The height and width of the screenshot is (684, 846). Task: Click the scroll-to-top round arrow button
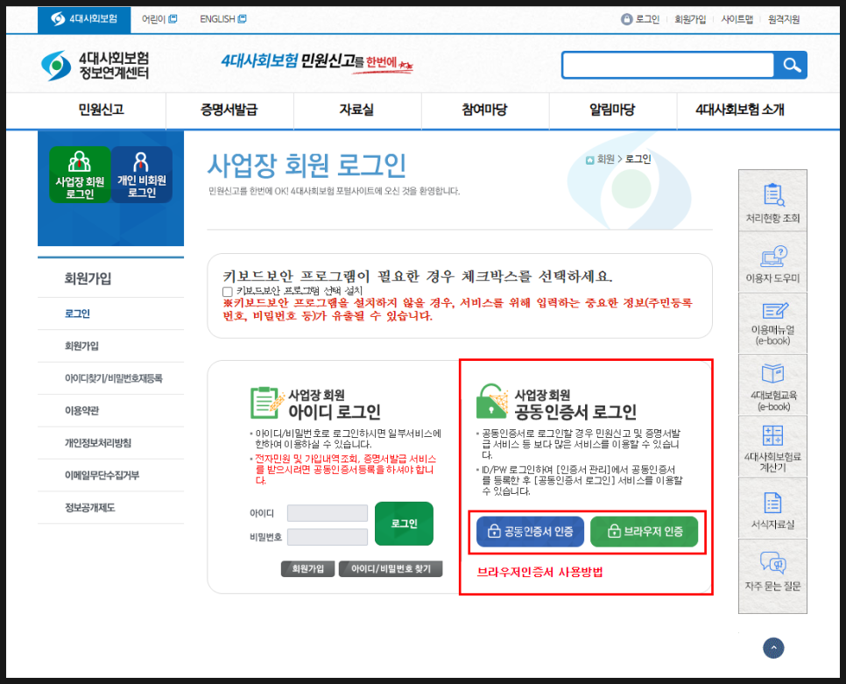pyautogui.click(x=773, y=648)
